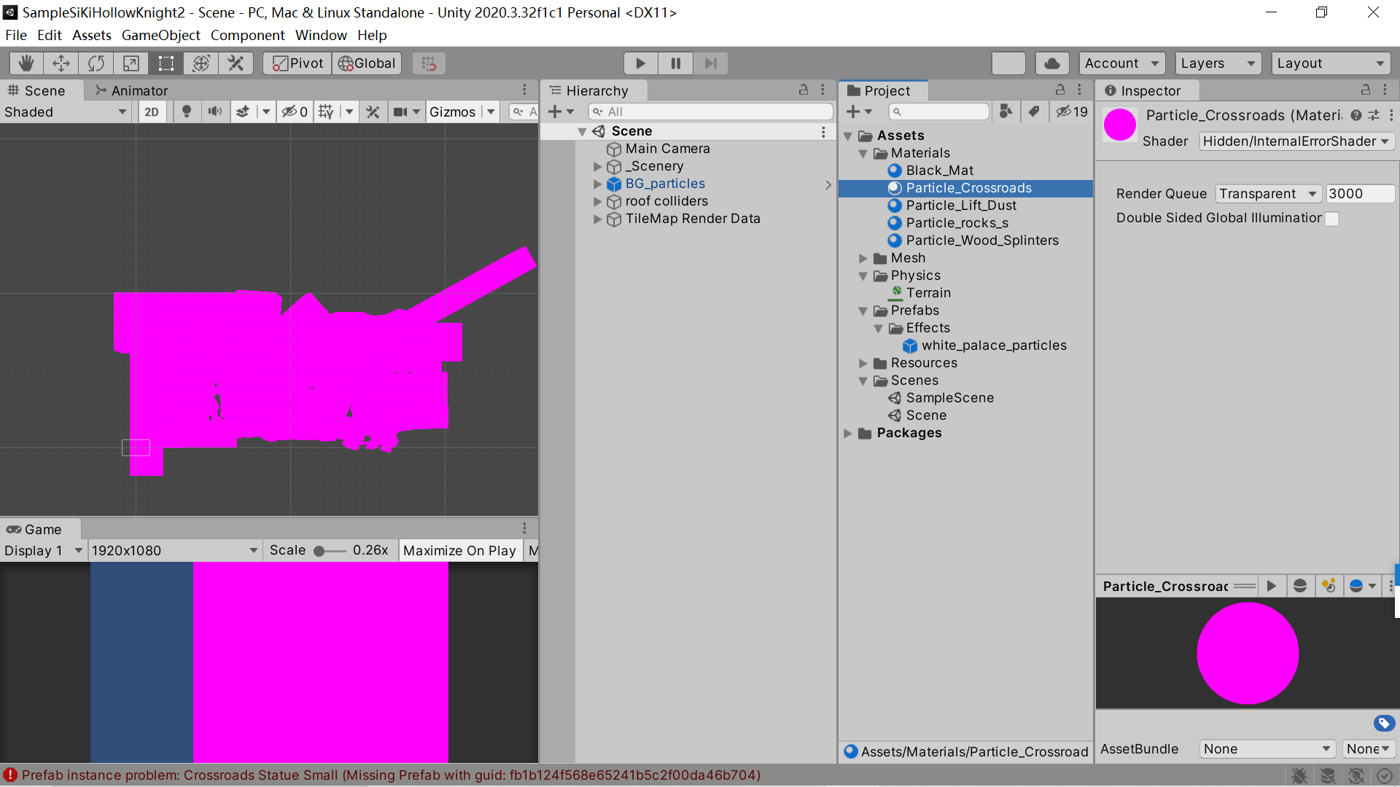Click the game Scale slider
The width and height of the screenshot is (1400, 787).
(x=330, y=551)
